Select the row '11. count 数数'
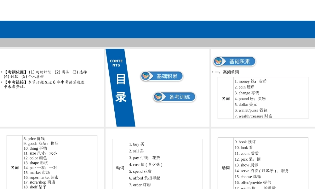315x189 pixels. pyautogui.click(x=247, y=153)
